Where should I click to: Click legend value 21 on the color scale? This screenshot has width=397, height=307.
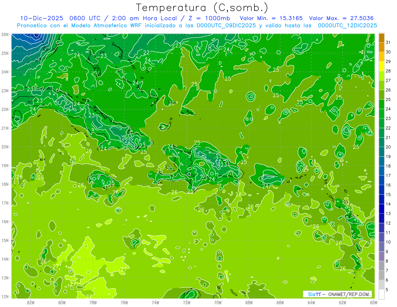pyautogui.click(x=388, y=137)
